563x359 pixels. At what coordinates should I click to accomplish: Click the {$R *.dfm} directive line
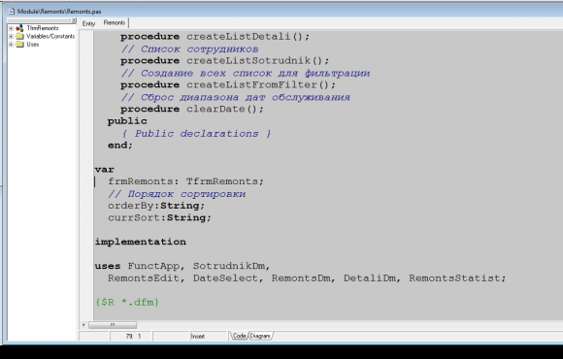coord(127,303)
